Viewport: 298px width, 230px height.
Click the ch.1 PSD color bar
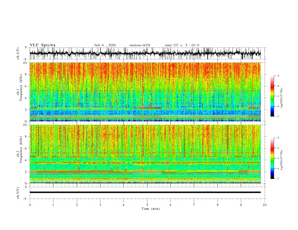pyautogui.click(x=272, y=96)
